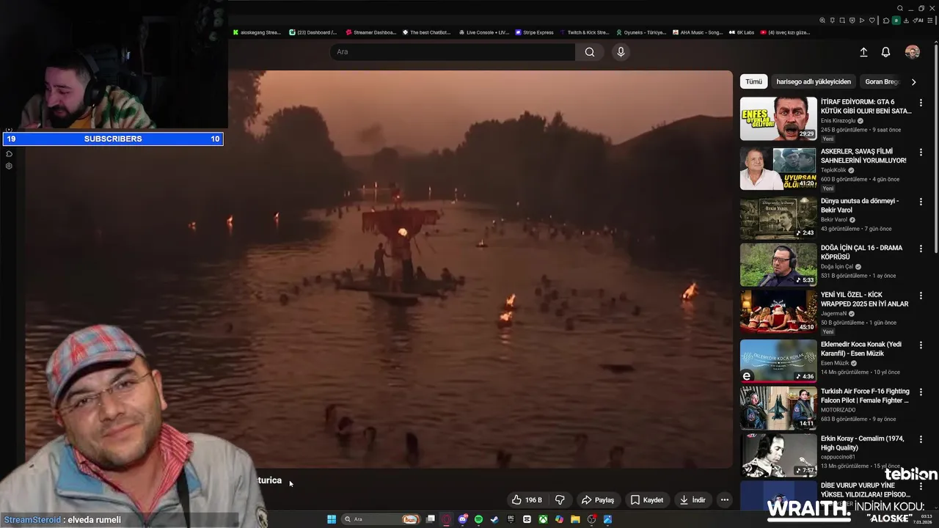Switch to the Oyuneks - Türkiye browser tab
This screenshot has height=528, width=939.
pyautogui.click(x=641, y=32)
